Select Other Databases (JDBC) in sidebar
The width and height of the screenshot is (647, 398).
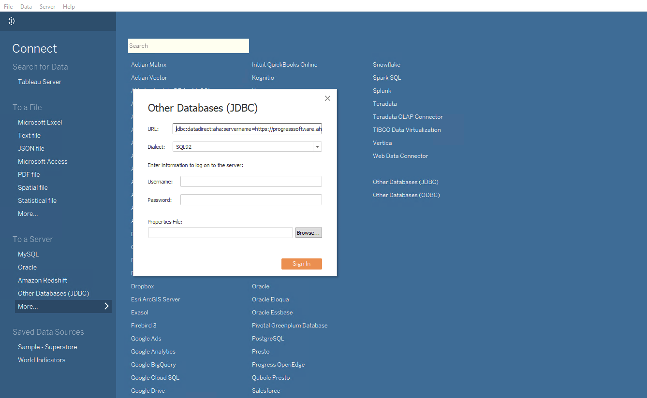pyautogui.click(x=53, y=293)
